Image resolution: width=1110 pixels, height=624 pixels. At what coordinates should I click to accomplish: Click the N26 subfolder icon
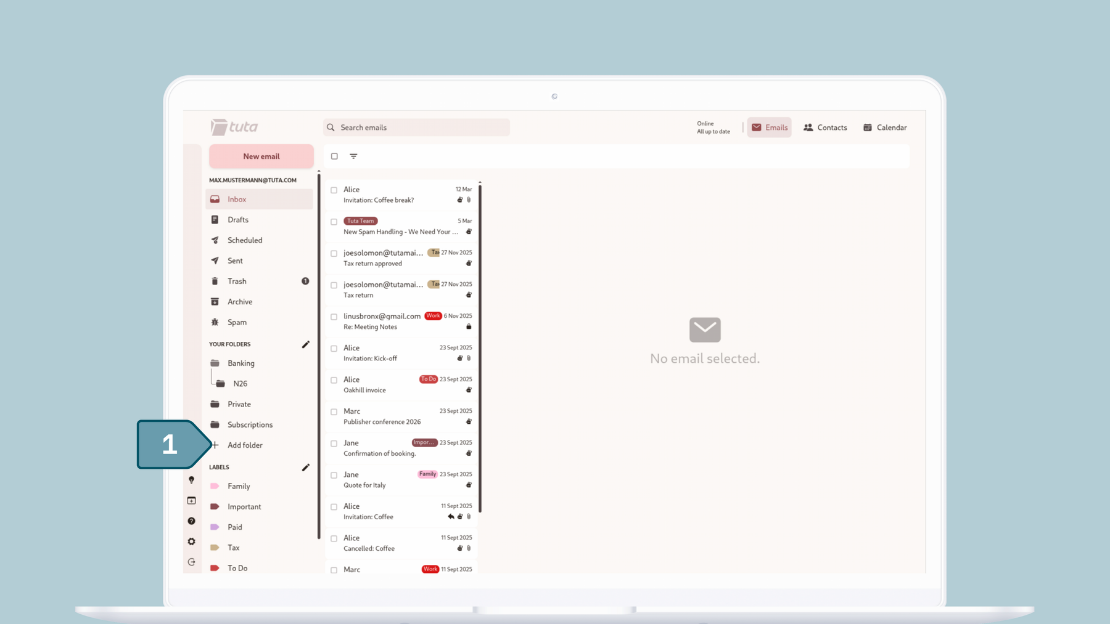point(220,384)
